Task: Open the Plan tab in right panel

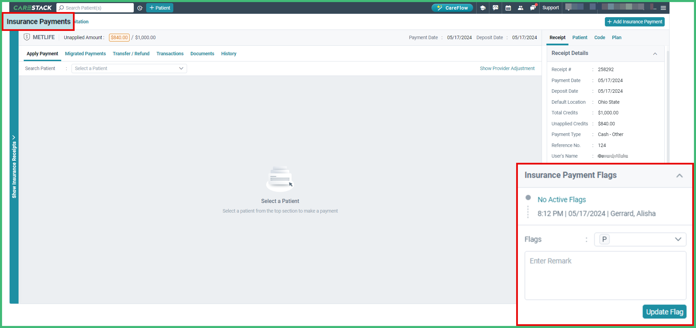Action: 616,37
